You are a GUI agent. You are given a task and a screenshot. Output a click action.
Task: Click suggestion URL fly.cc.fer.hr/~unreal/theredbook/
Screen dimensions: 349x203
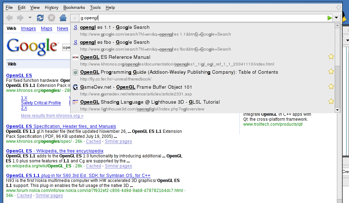click(x=116, y=79)
